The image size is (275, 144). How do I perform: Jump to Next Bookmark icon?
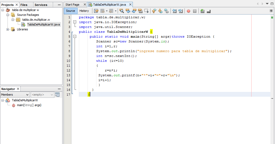pos(160,11)
